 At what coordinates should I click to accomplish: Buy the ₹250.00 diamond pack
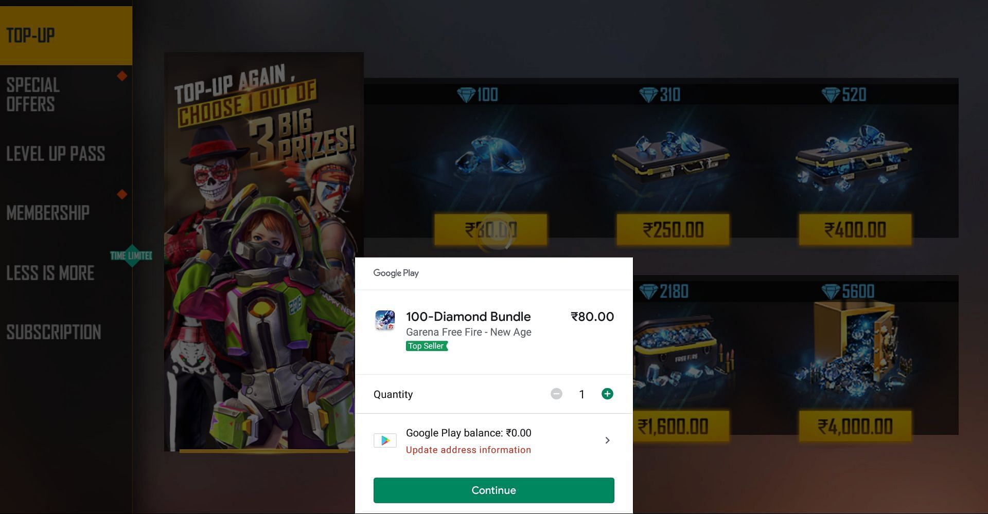pos(673,230)
